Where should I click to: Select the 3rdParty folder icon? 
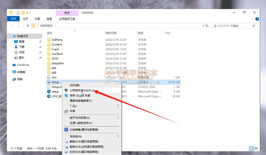pos(49,40)
